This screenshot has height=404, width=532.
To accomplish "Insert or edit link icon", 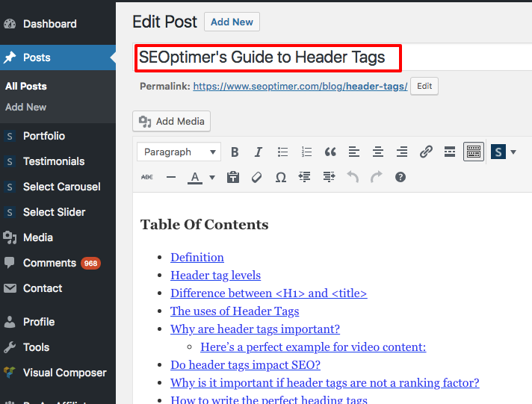I will 426,152.
